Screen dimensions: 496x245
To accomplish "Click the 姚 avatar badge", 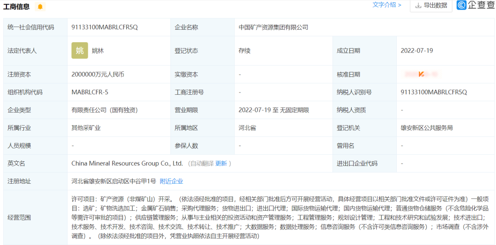I will (79, 50).
